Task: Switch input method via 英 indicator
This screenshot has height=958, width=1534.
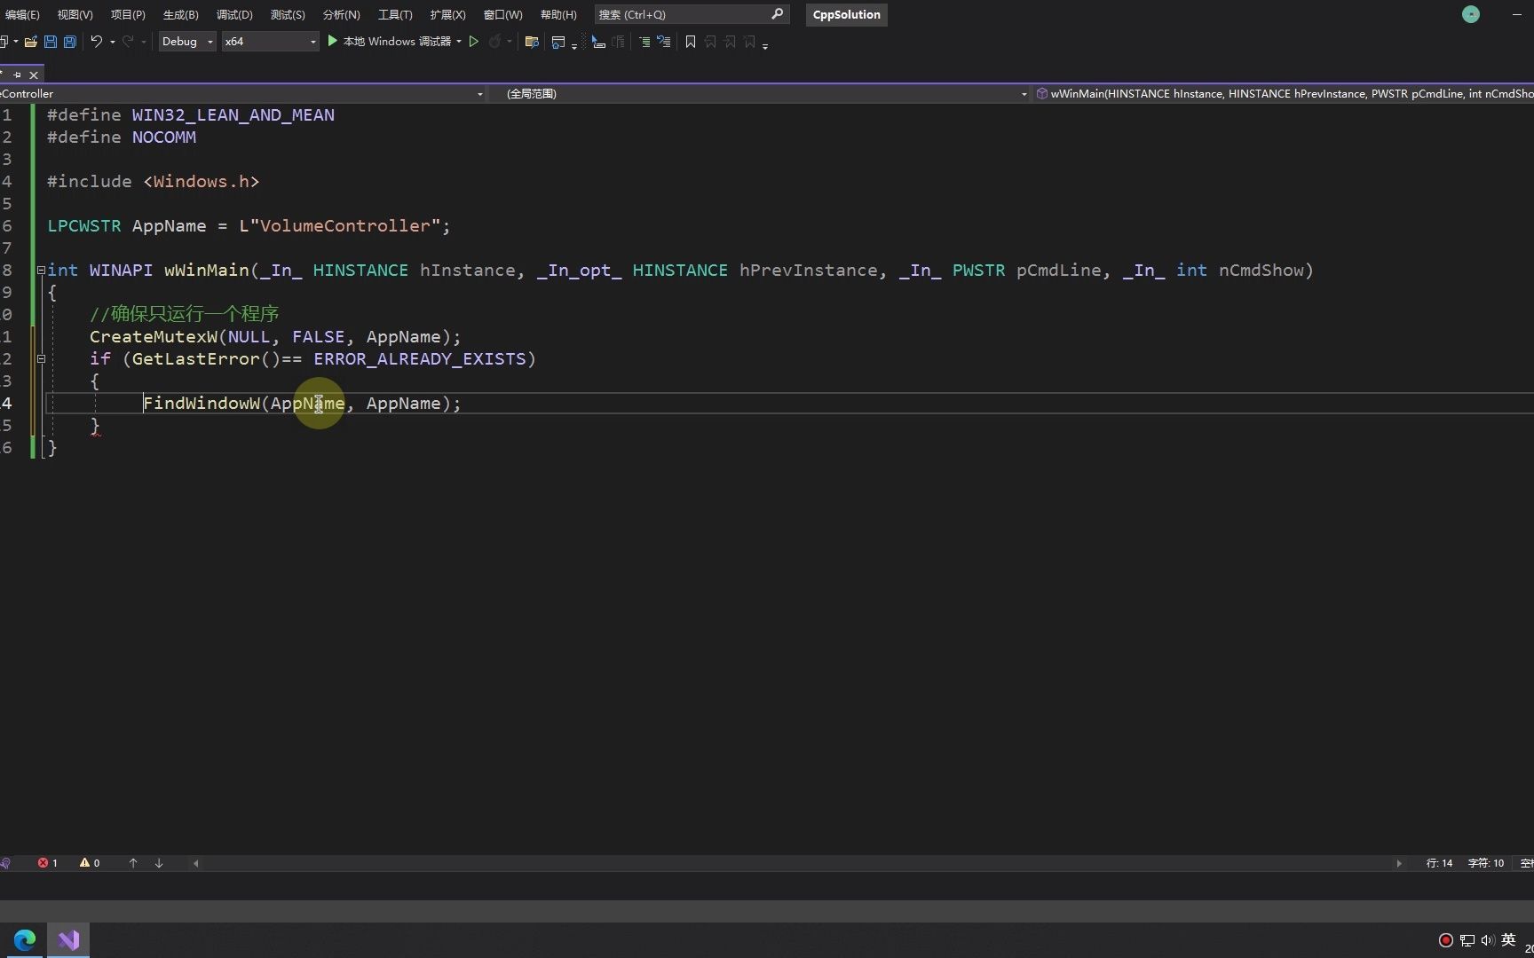Action: (1508, 940)
